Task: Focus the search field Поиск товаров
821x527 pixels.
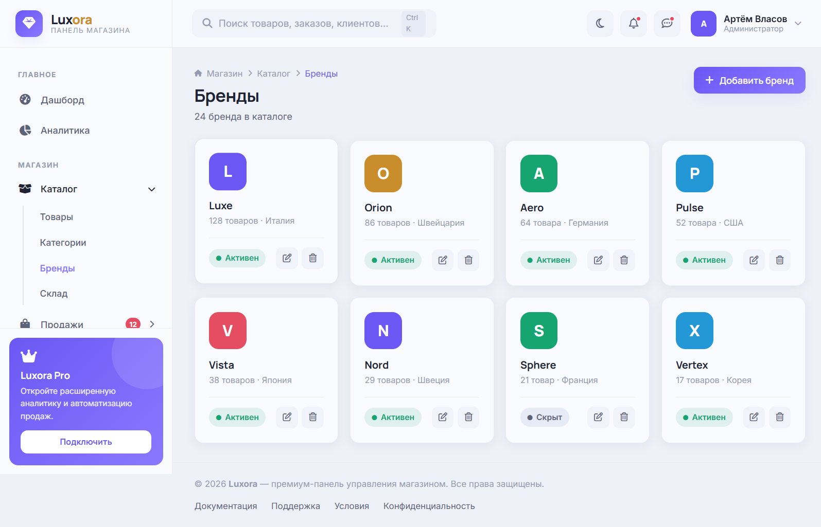Action: (314, 24)
